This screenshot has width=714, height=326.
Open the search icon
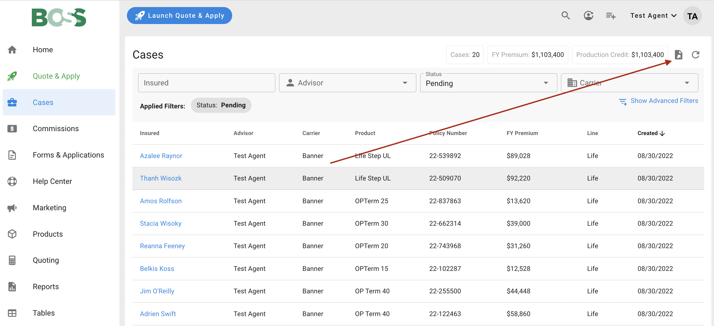[567, 15]
